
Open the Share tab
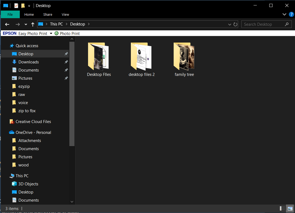(x=48, y=14)
